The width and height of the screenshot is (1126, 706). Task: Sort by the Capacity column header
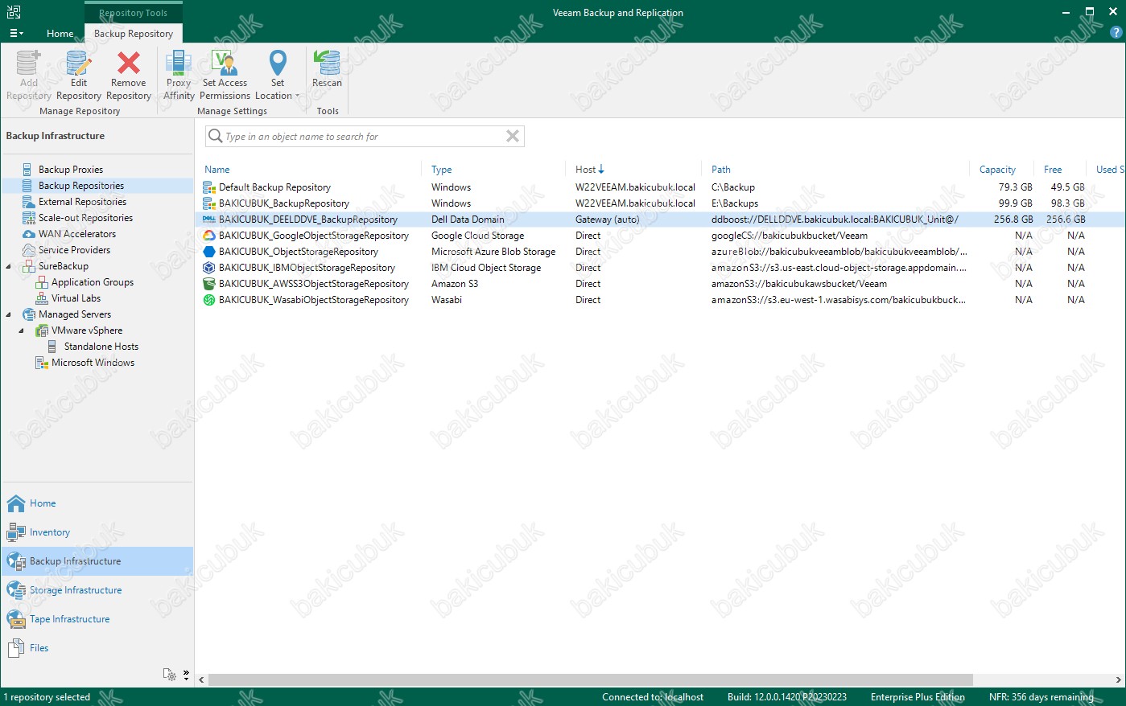[x=997, y=170]
